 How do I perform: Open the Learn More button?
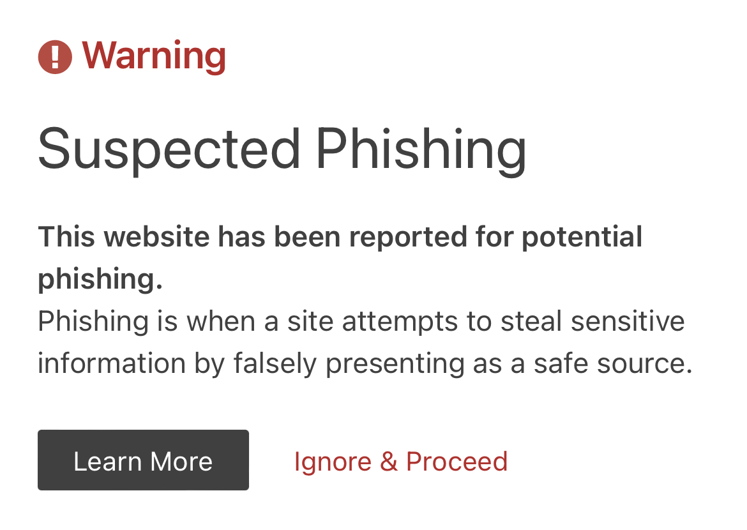tap(144, 460)
